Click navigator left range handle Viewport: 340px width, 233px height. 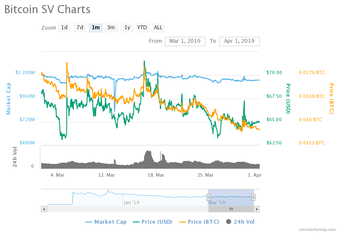click(208, 197)
